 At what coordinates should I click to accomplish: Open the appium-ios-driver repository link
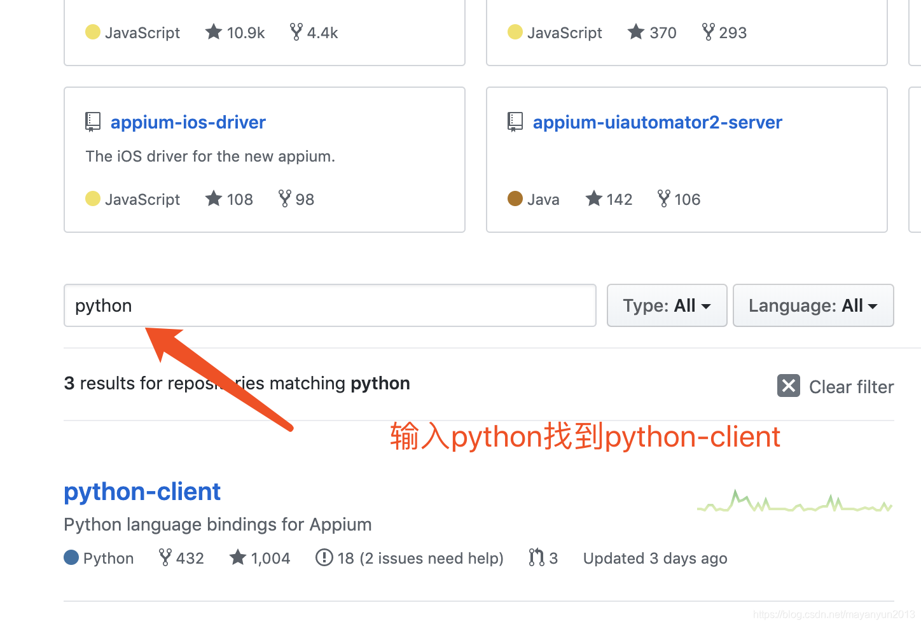tap(188, 122)
